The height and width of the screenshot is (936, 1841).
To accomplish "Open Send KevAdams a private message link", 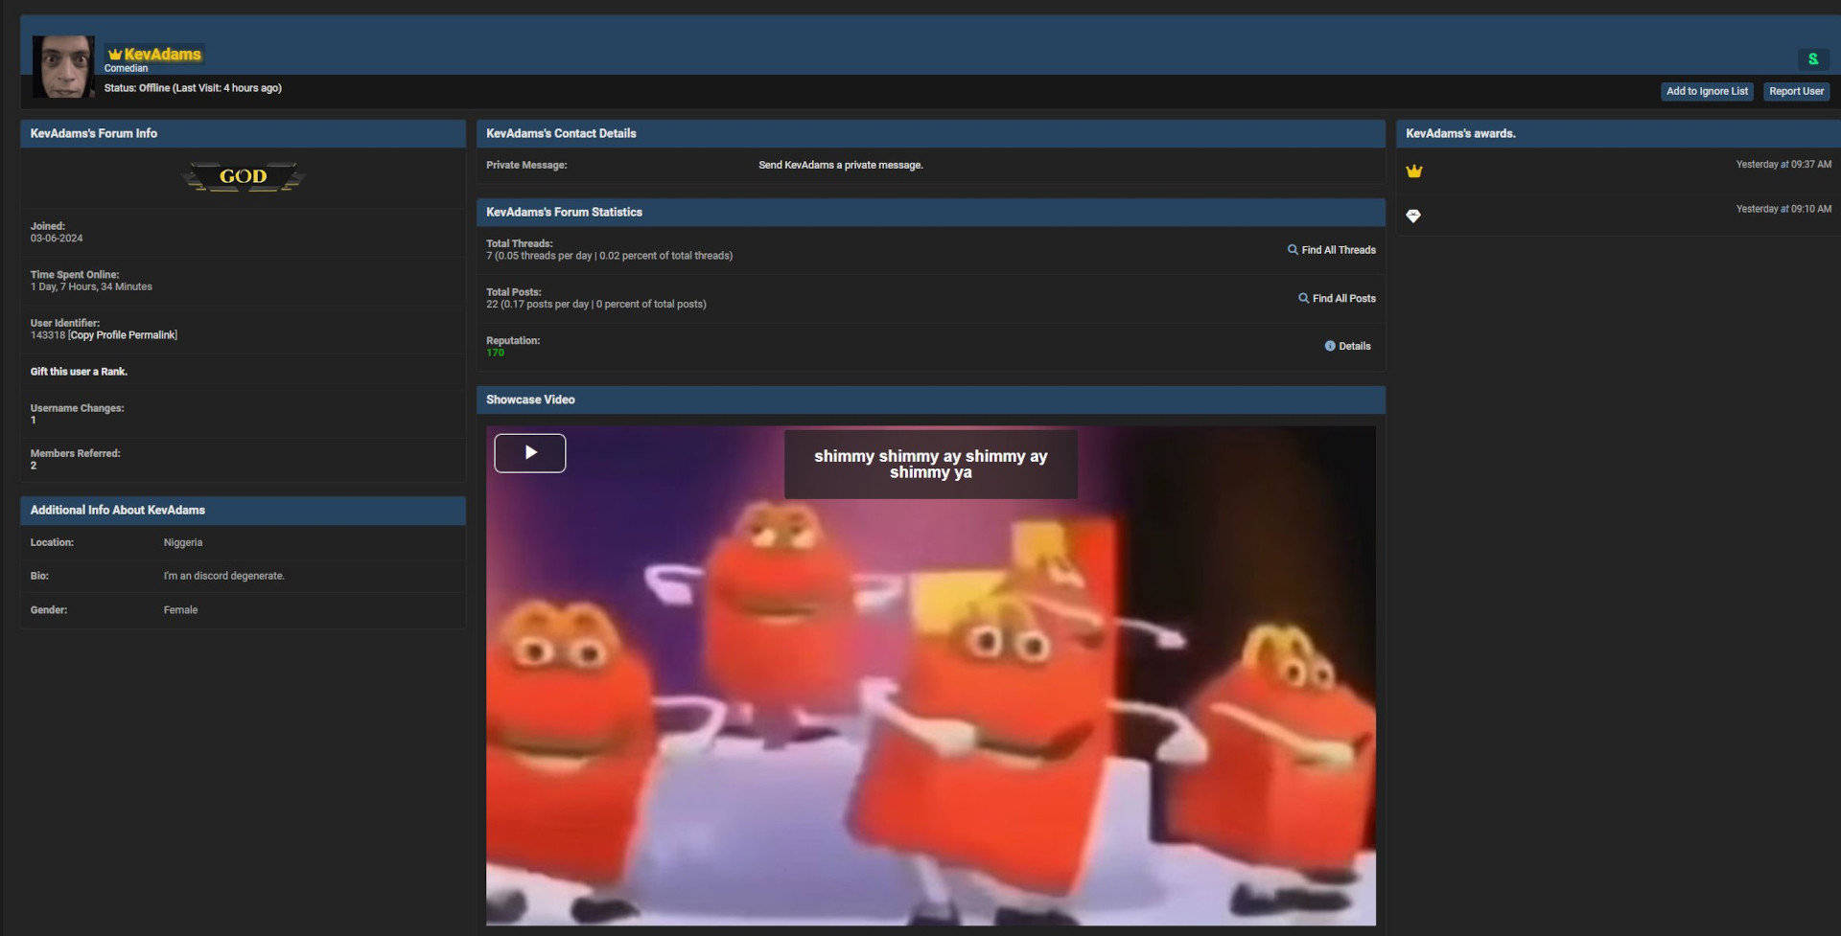I will pos(841,165).
